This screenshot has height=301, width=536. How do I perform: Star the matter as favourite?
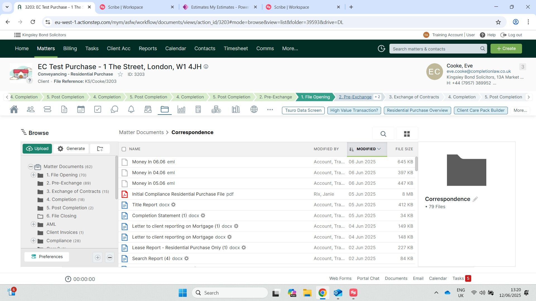tap(120, 74)
